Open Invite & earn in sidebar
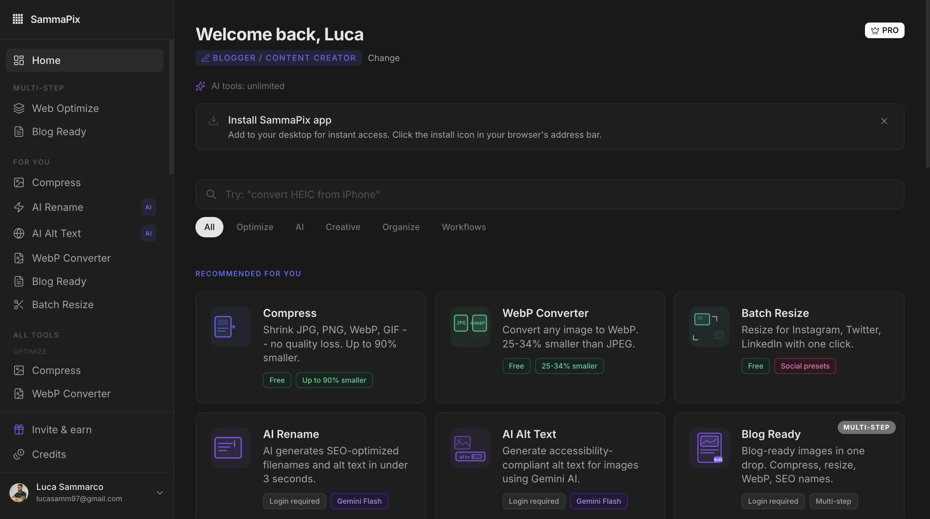The width and height of the screenshot is (930, 519). tap(85, 430)
